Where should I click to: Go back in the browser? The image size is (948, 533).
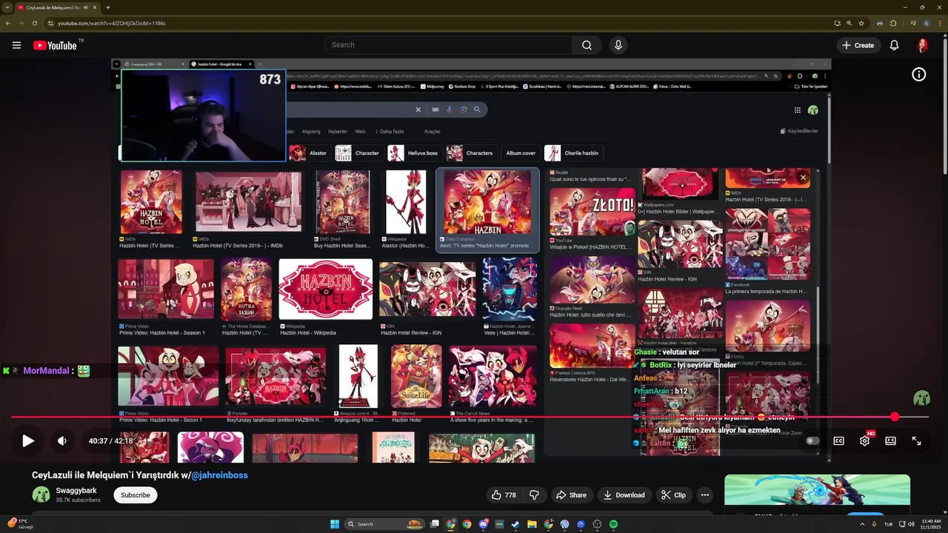coord(8,23)
